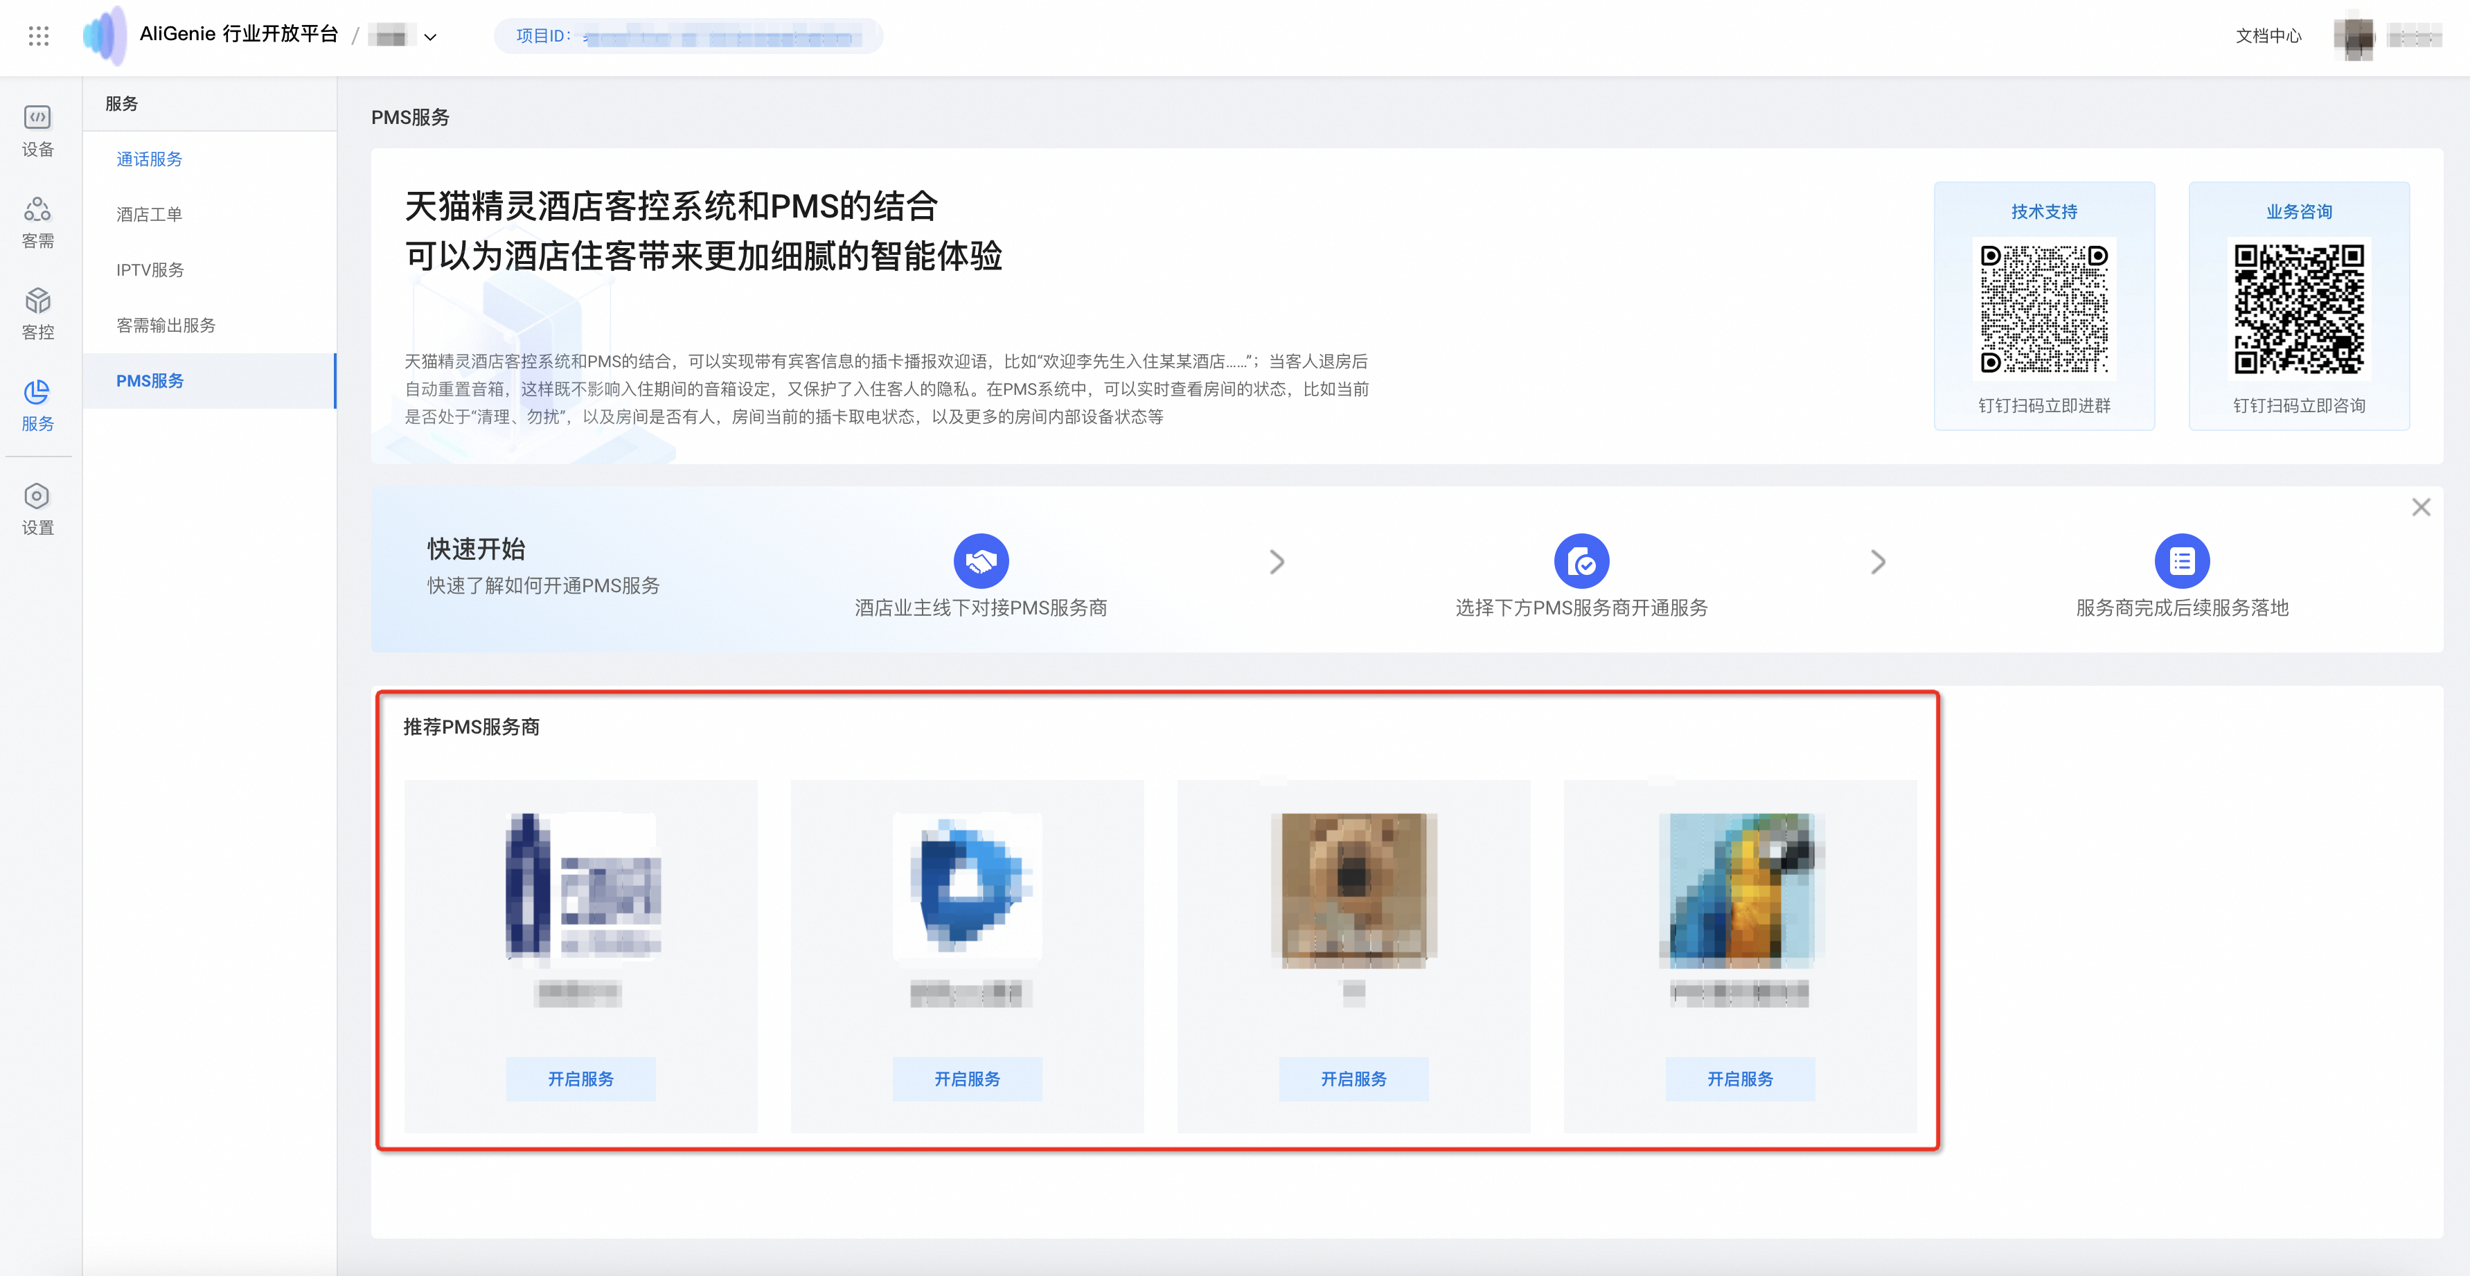Open 文档中心 link
This screenshot has width=2470, height=1276.
pos(2268,37)
